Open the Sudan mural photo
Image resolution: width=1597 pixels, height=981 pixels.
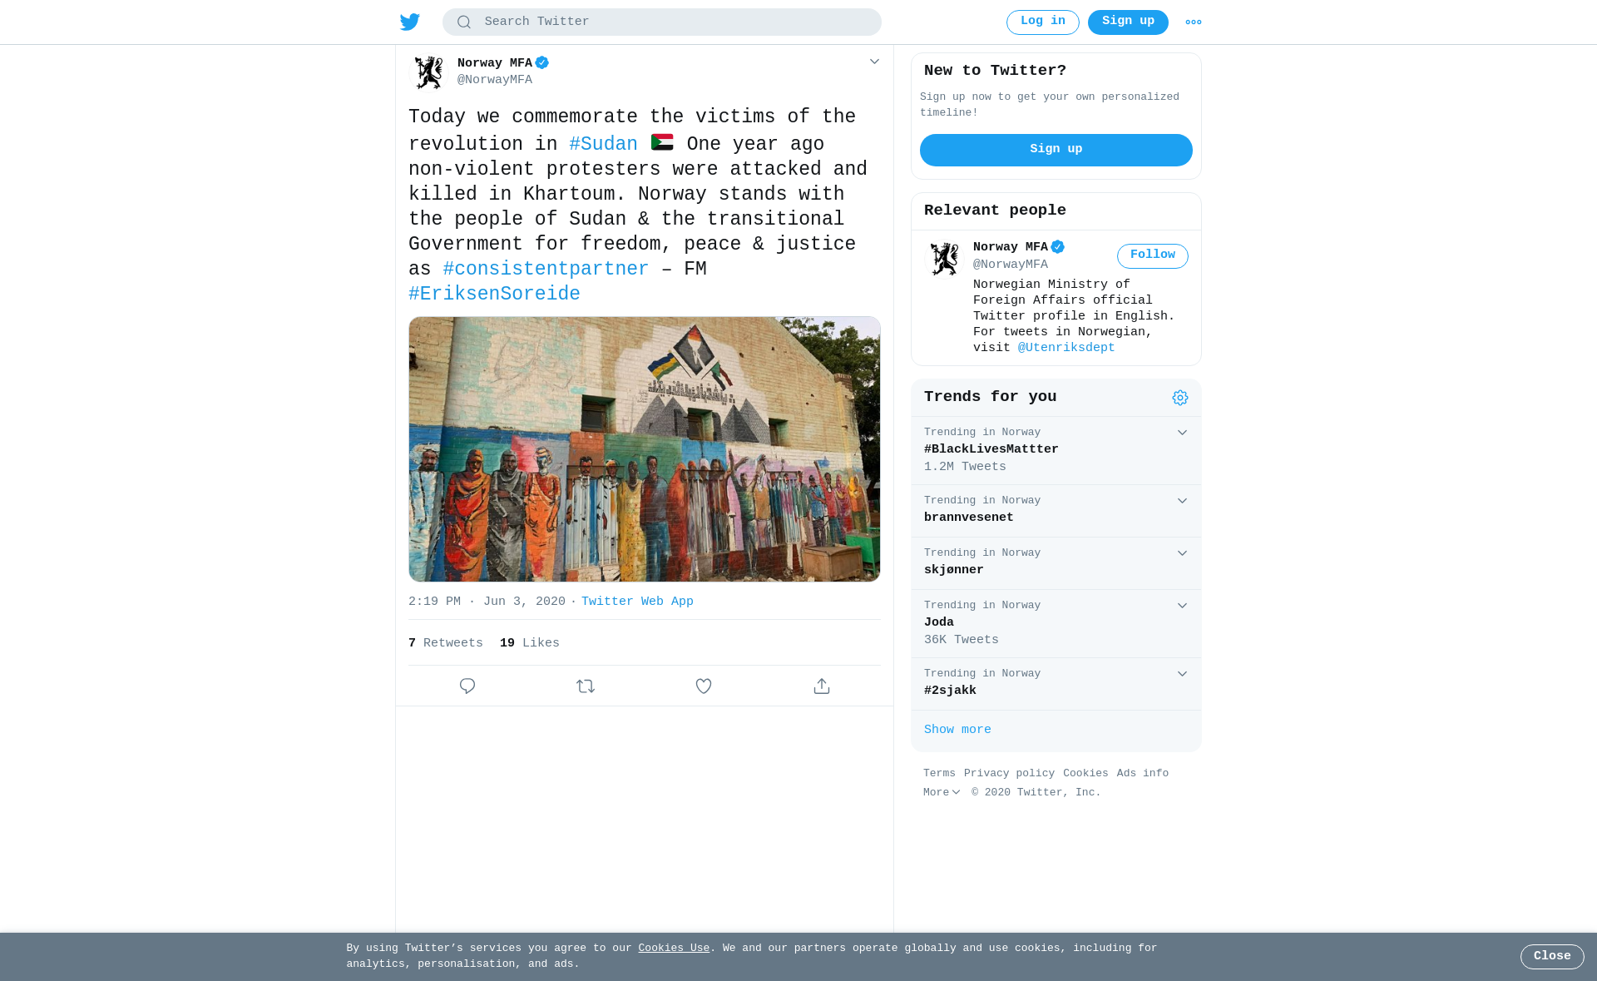tap(645, 448)
